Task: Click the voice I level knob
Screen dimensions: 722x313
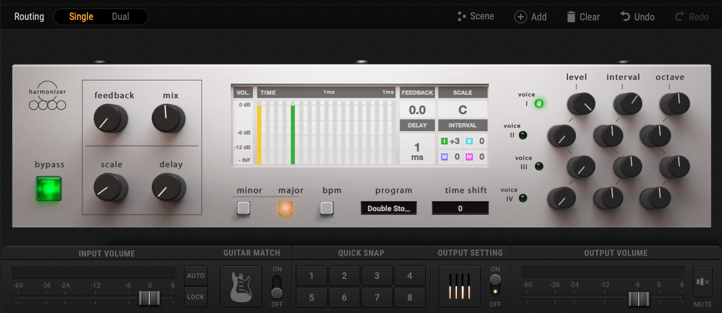Action: (580, 103)
